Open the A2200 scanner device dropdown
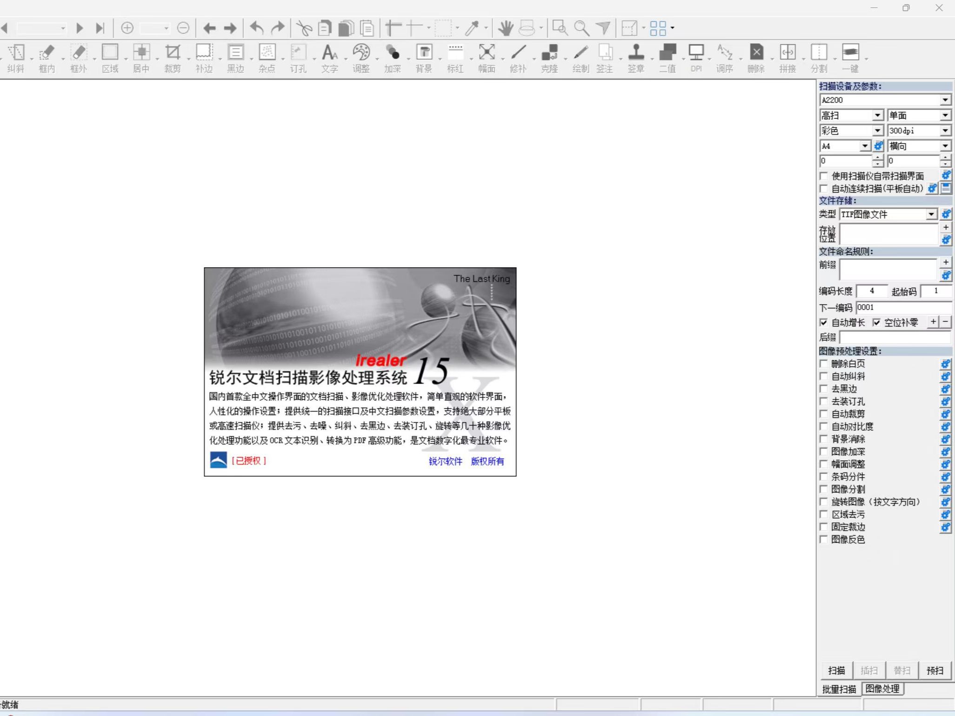955x716 pixels. point(945,100)
